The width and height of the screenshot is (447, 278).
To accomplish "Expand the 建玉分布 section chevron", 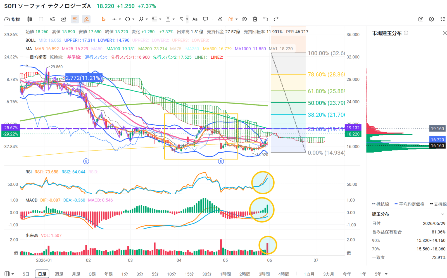I will (443, 214).
